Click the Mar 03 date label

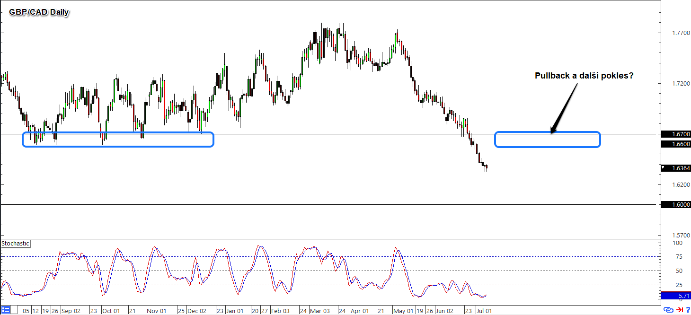pos(320,311)
